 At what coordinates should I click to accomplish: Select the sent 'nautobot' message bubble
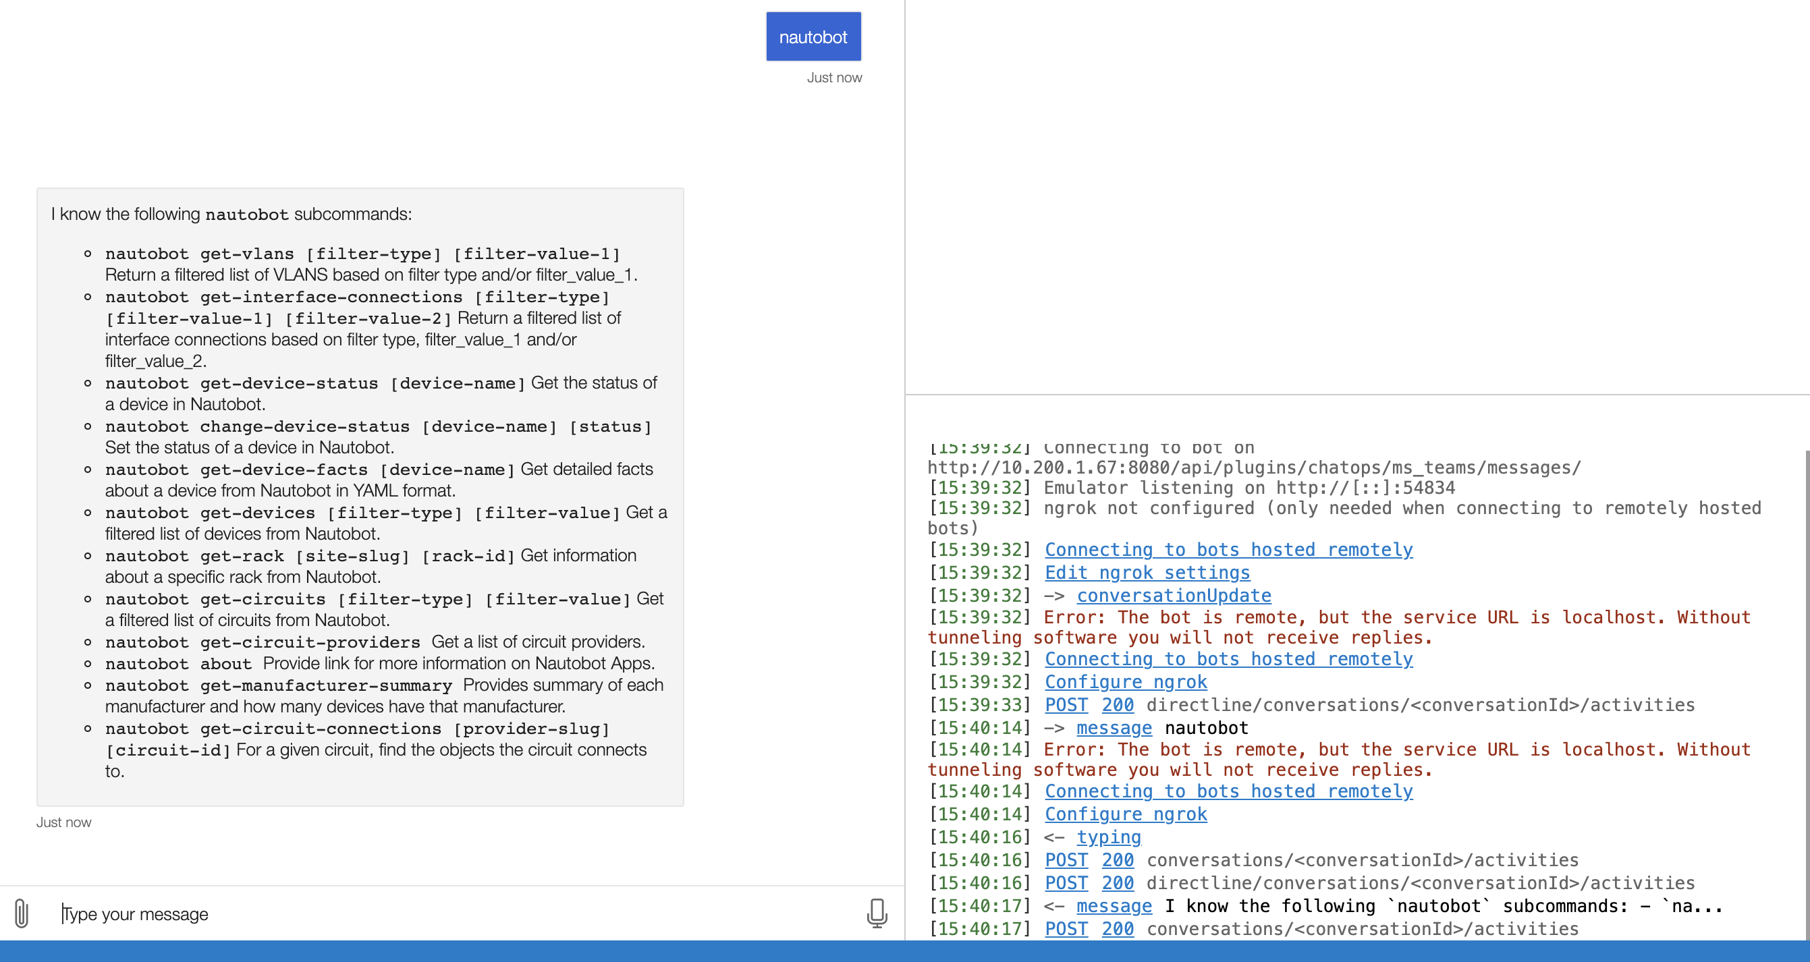click(x=813, y=36)
